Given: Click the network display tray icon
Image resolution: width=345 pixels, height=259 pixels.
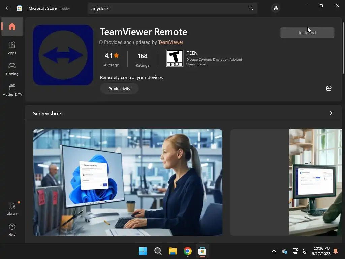Looking at the screenshot, I should (295, 251).
